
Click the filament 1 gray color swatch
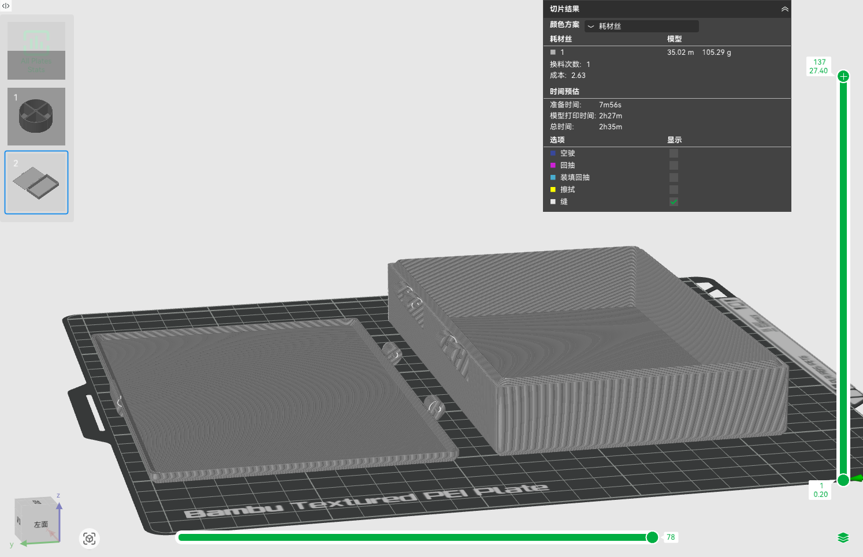[x=553, y=52]
